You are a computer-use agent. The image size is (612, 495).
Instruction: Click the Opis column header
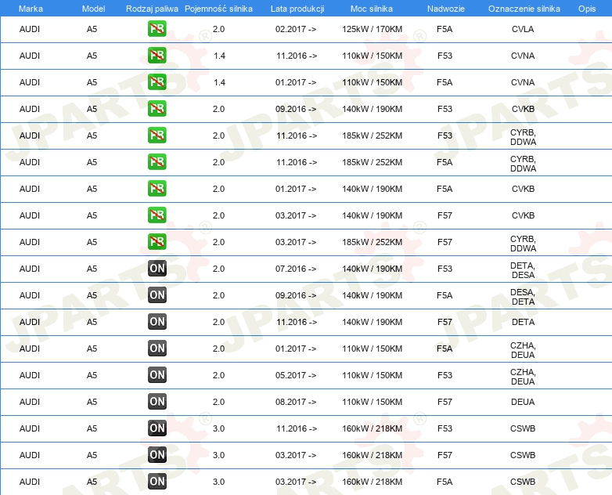(x=587, y=9)
